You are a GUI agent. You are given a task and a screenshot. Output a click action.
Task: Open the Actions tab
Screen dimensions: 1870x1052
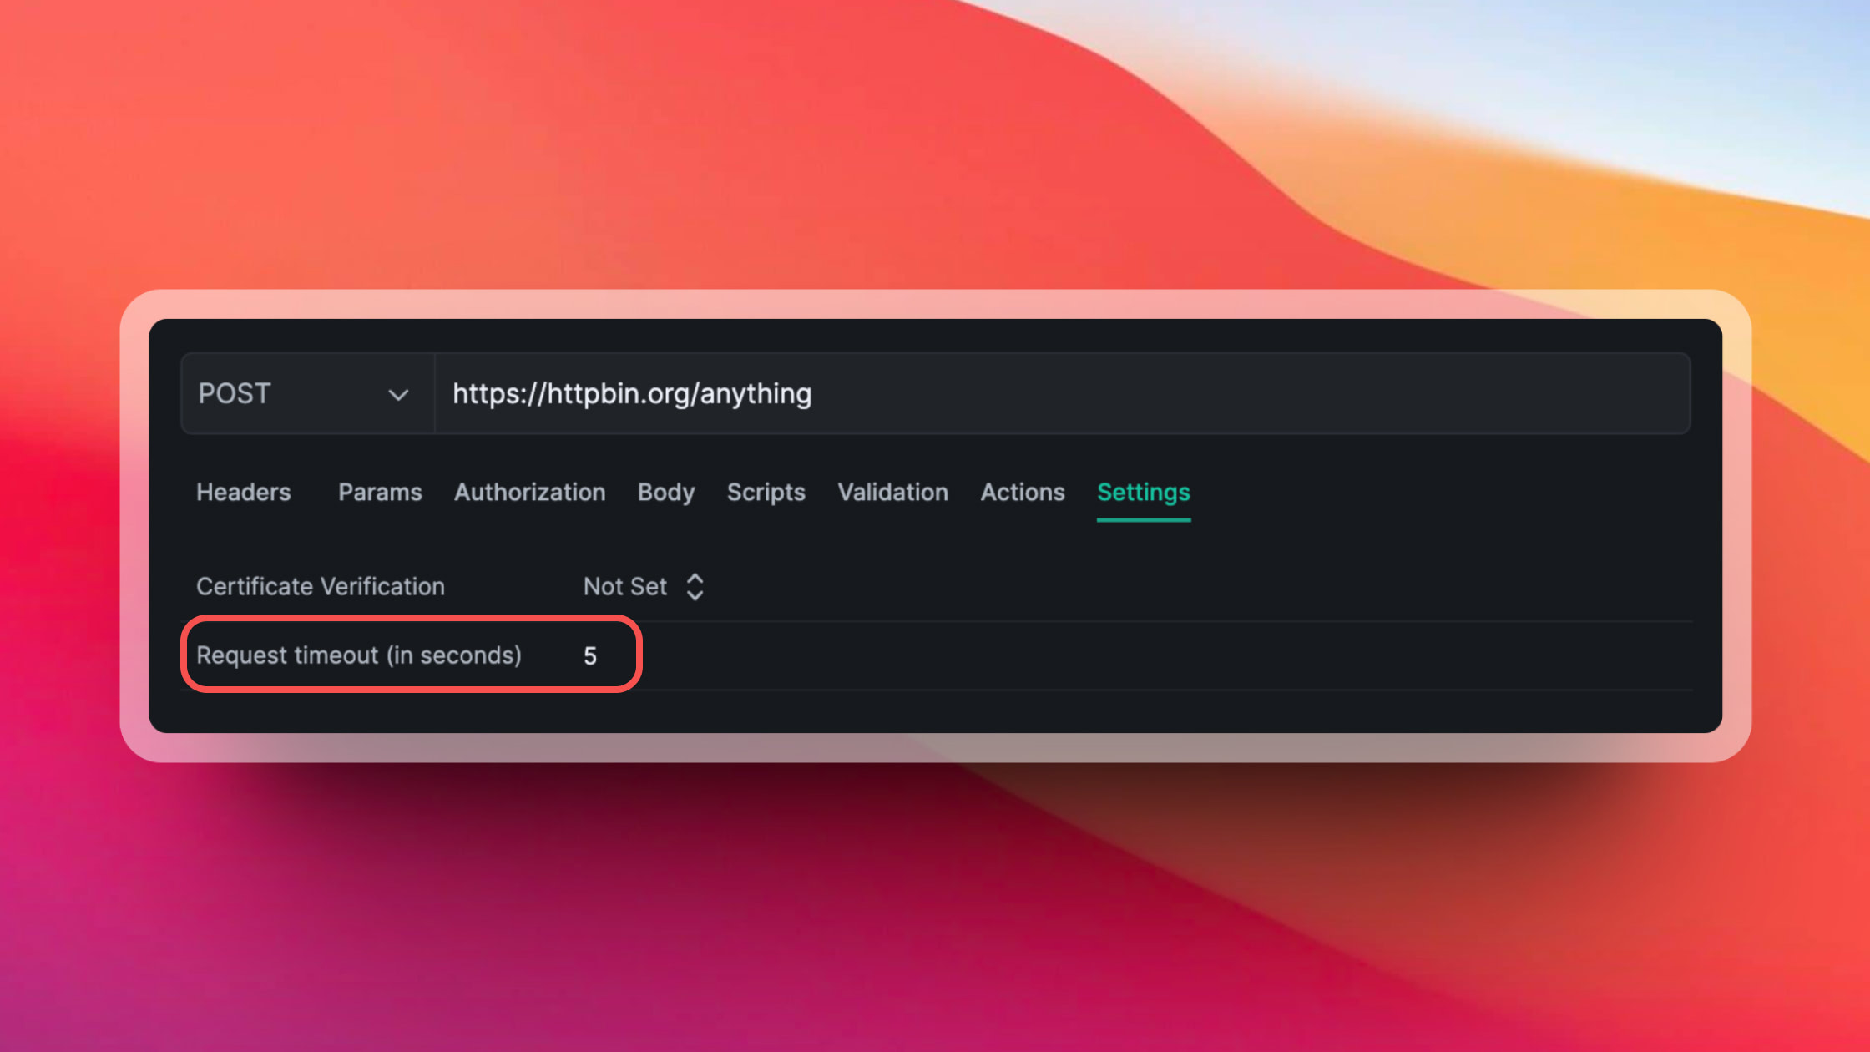click(1022, 493)
